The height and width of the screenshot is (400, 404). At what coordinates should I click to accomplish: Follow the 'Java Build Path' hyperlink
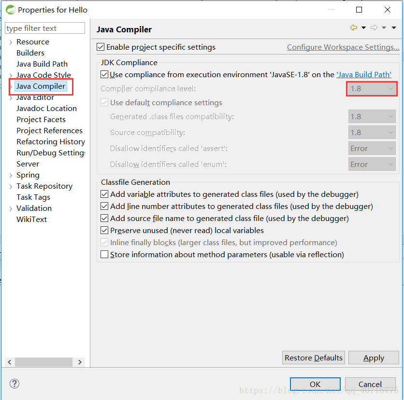[364, 75]
